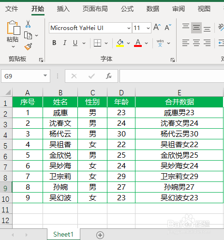Select the Sheet1 tab
Viewport: 224px width, 240px height.
[63, 234]
